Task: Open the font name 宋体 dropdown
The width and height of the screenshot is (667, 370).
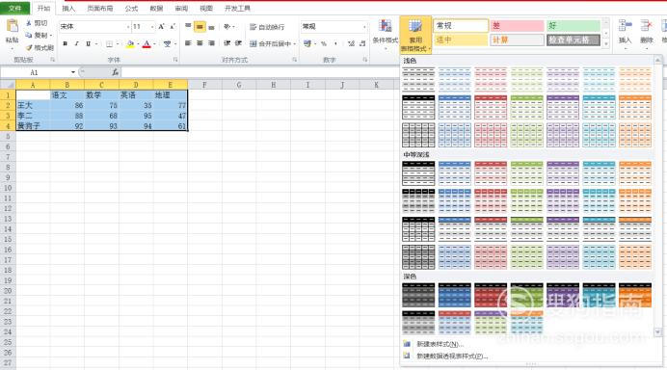Action: pos(128,27)
